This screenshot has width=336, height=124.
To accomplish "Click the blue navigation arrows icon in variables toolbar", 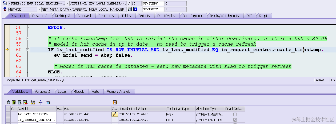I will (40, 102).
